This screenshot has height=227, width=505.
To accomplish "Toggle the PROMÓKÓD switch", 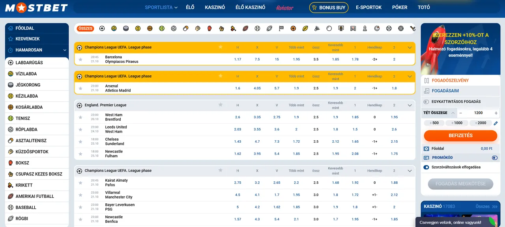I will coord(495,157).
